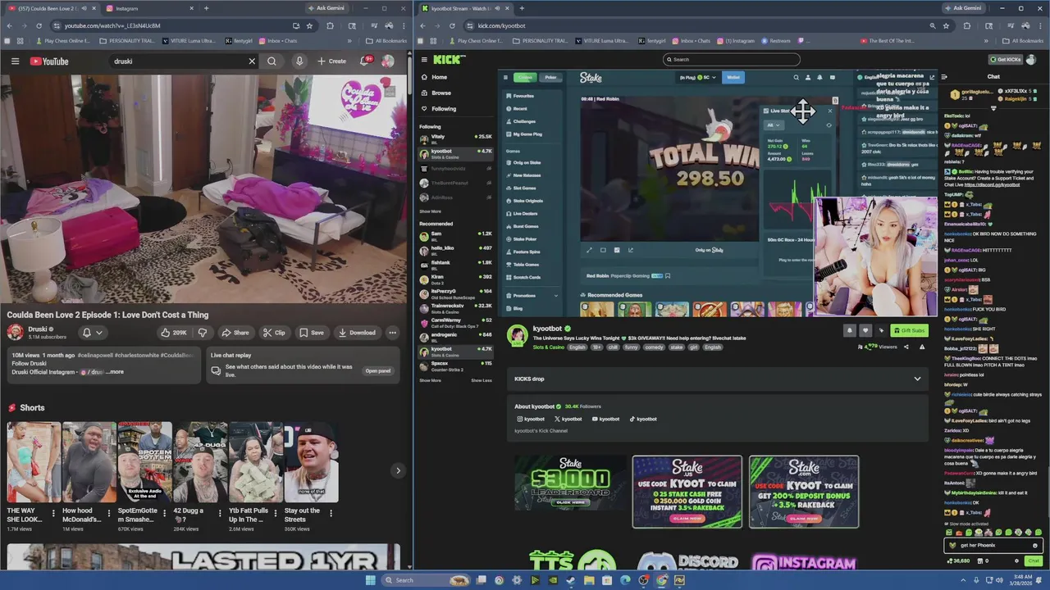Go to the YouTube home logo

click(x=49, y=61)
